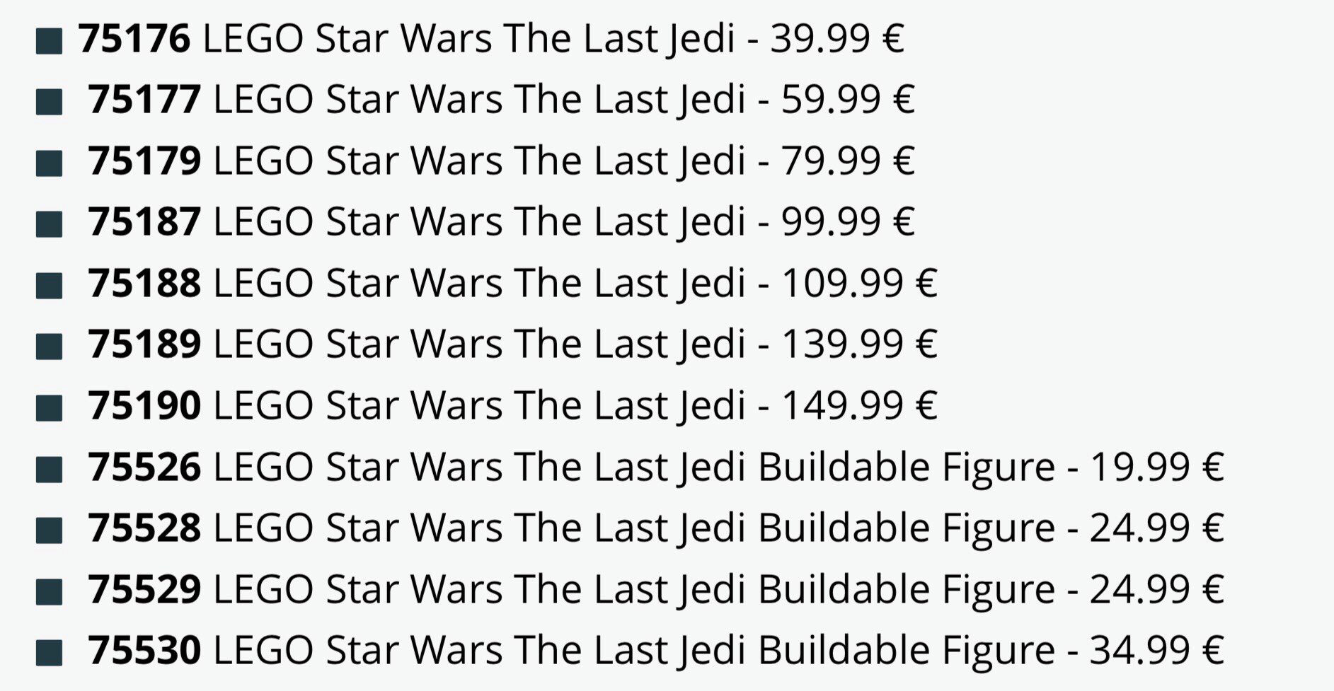Click the square bullet next to 75528
The height and width of the screenshot is (691, 1334).
[49, 530]
